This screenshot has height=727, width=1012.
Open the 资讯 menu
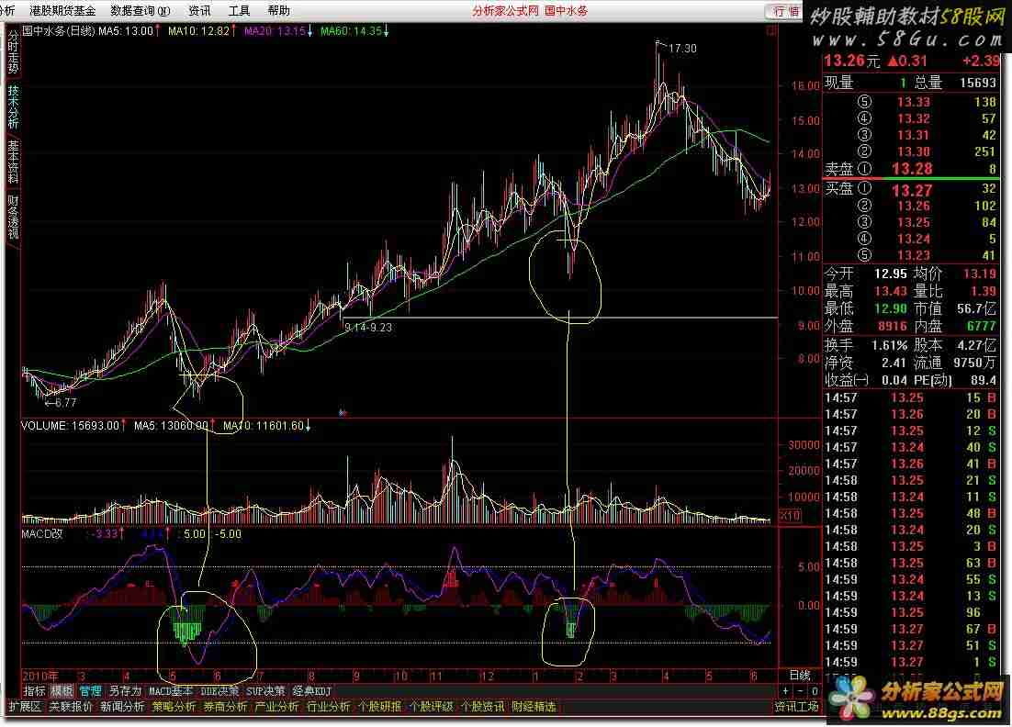click(199, 10)
